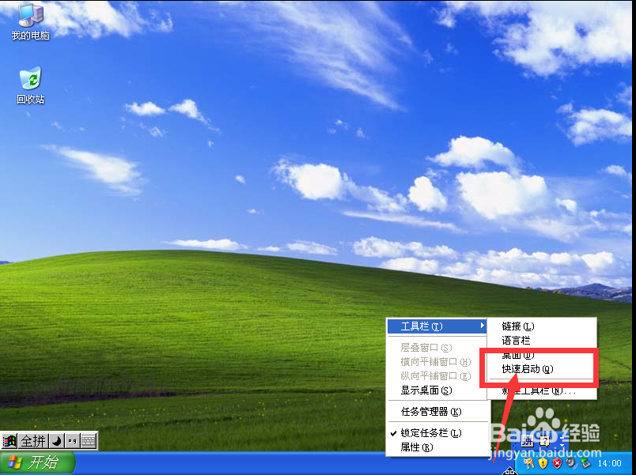
Task: Open the Recycle Bin (回收站) desktop icon
Action: [30, 85]
